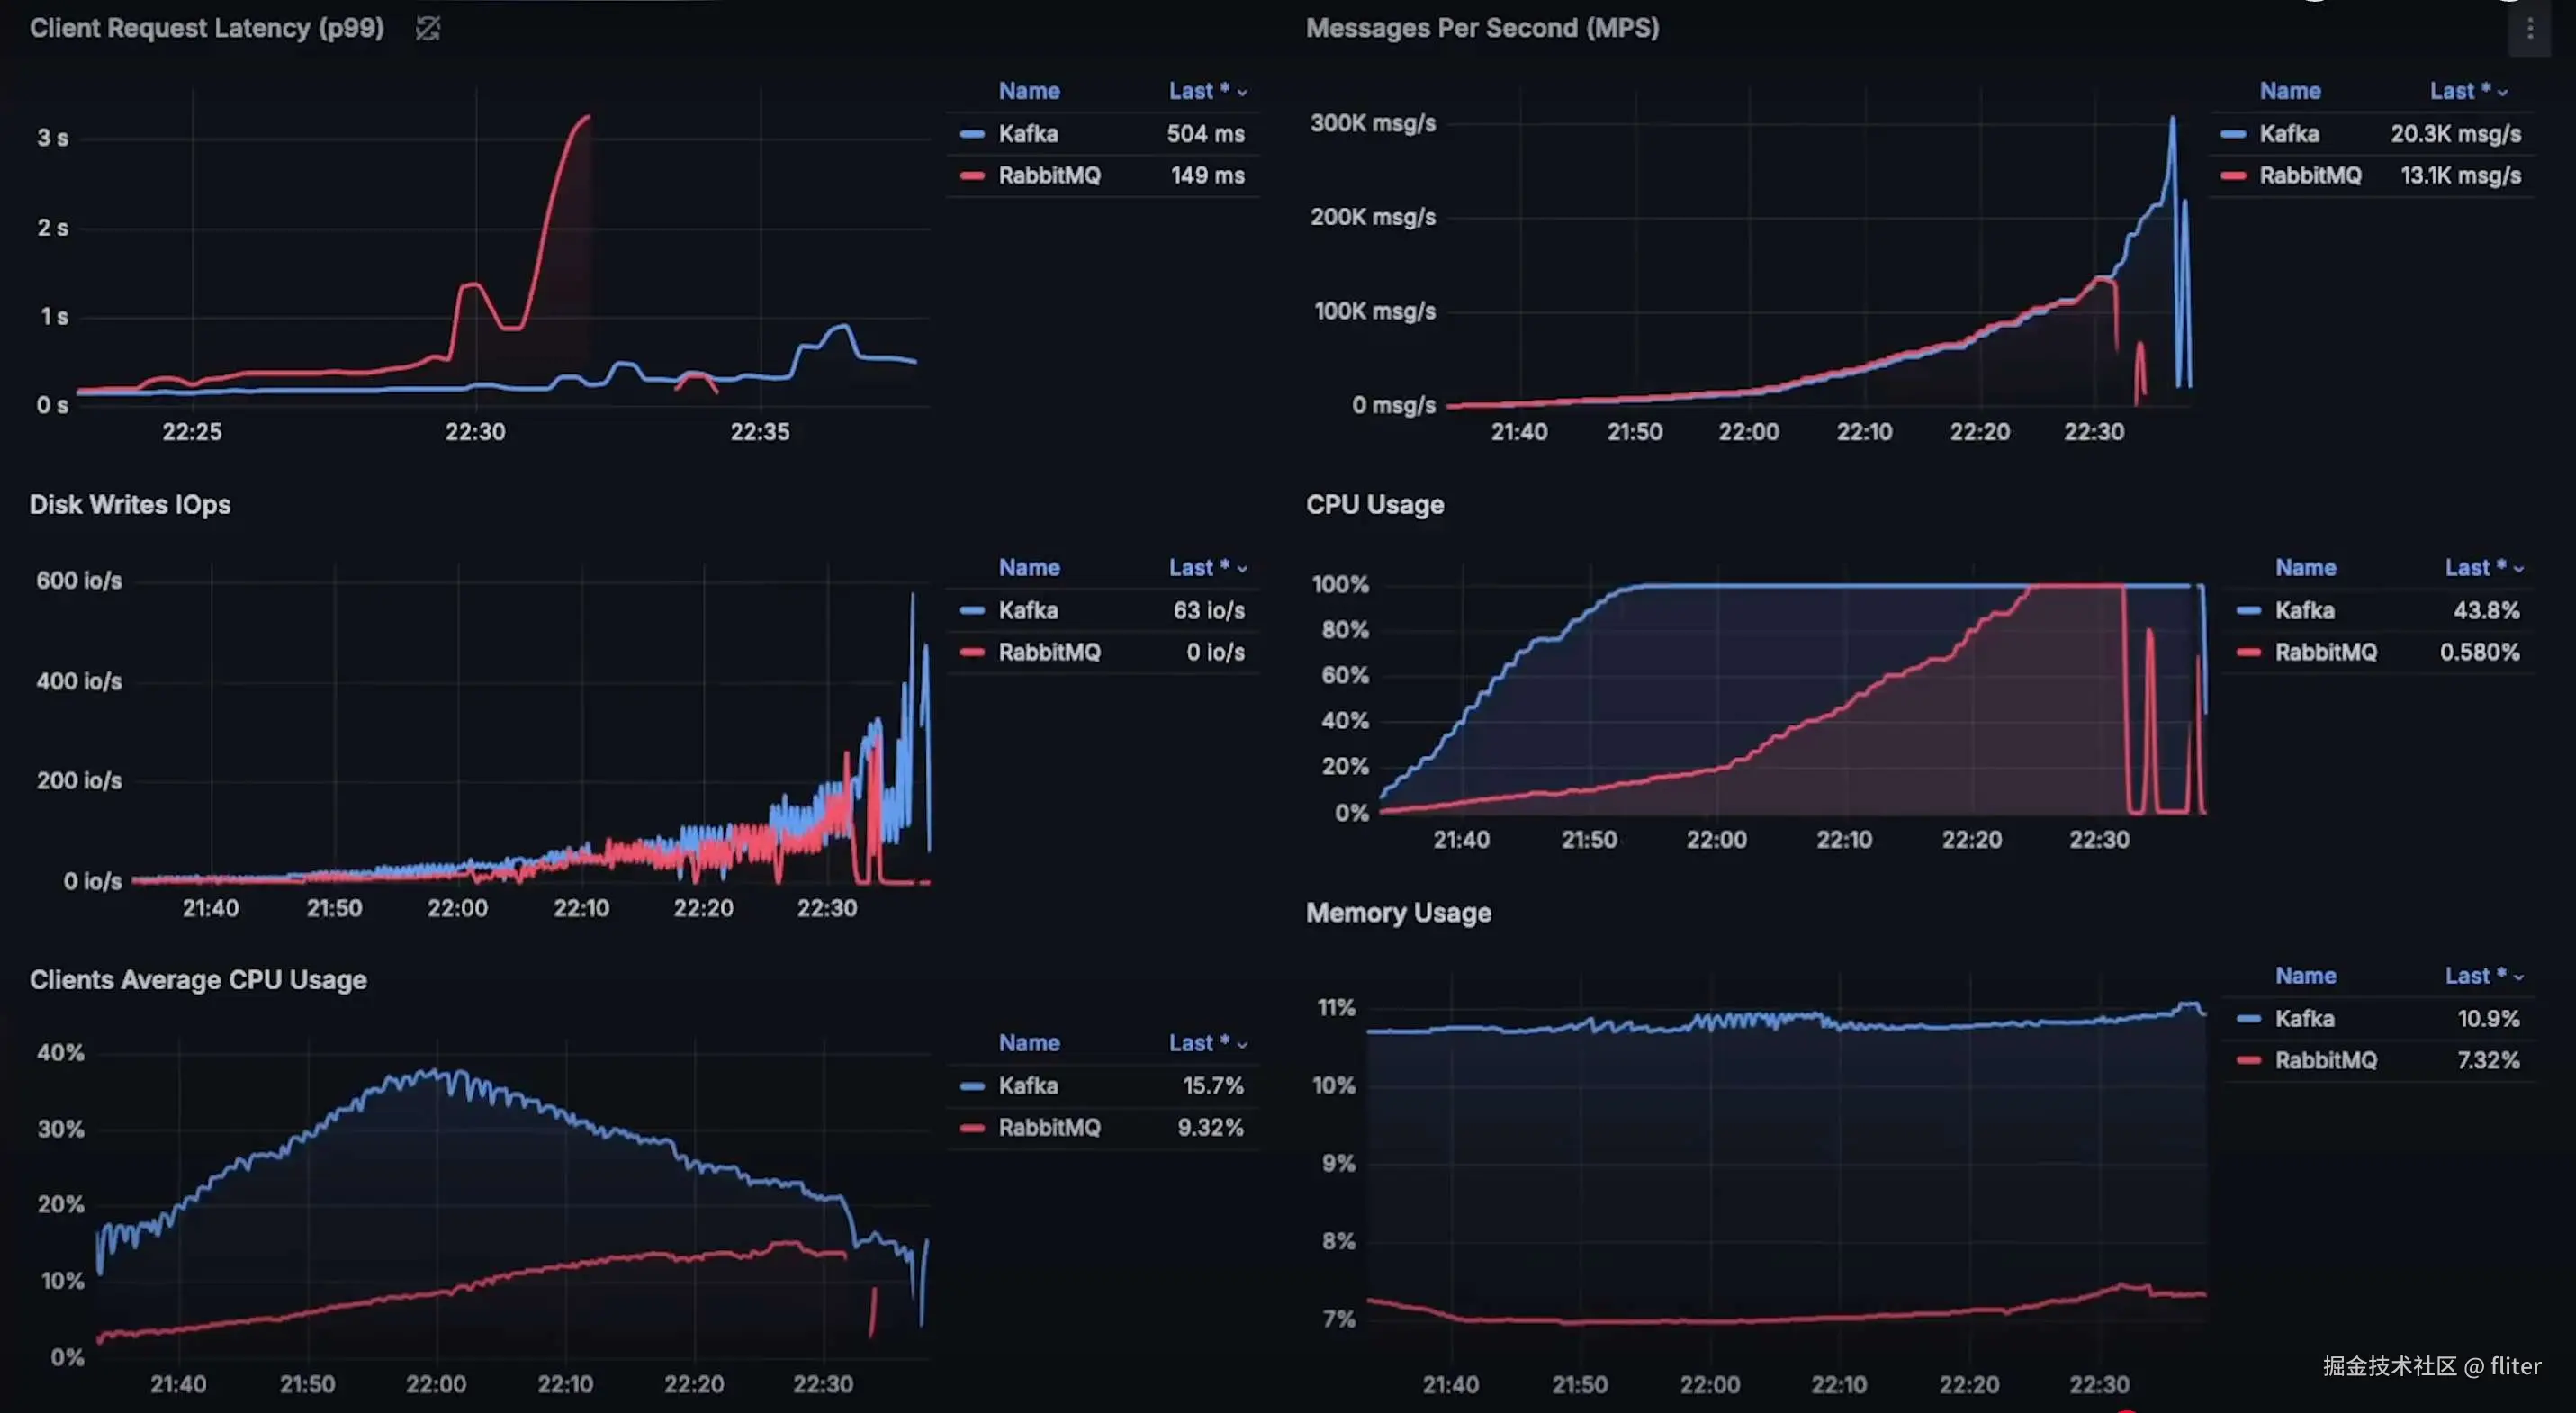The image size is (2576, 1413).
Task: Toggle Kafka series in Messages Per Second legend
Action: tap(2289, 134)
